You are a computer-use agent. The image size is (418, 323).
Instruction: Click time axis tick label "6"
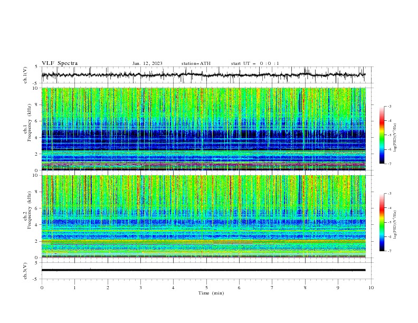pyautogui.click(x=239, y=288)
